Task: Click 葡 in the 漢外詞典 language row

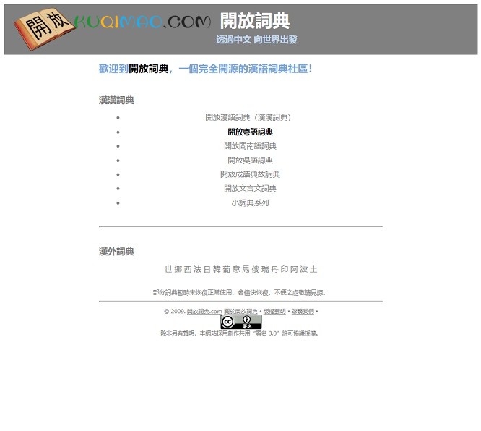Action: click(226, 270)
